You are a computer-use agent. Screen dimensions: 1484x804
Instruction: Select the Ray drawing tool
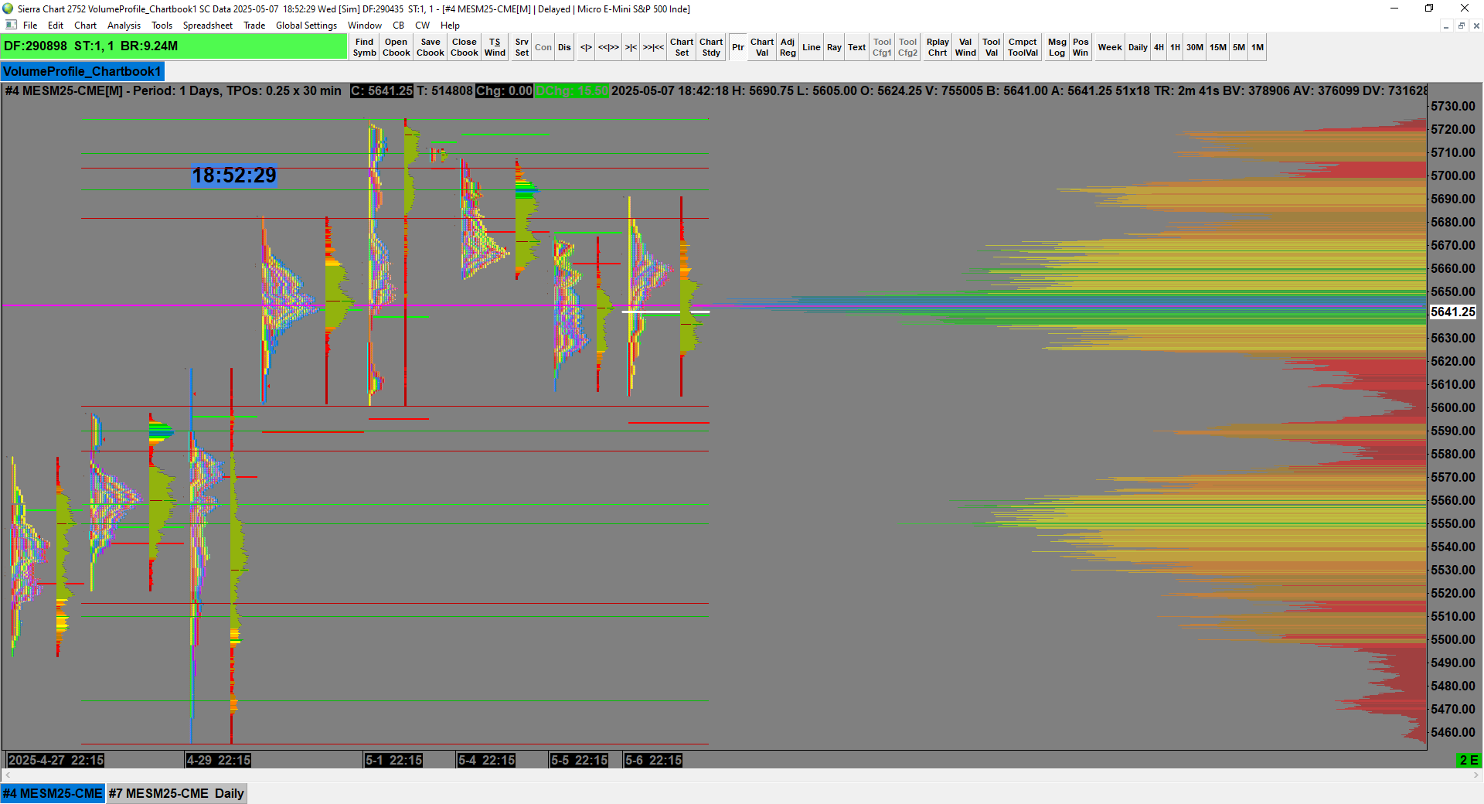pos(834,47)
